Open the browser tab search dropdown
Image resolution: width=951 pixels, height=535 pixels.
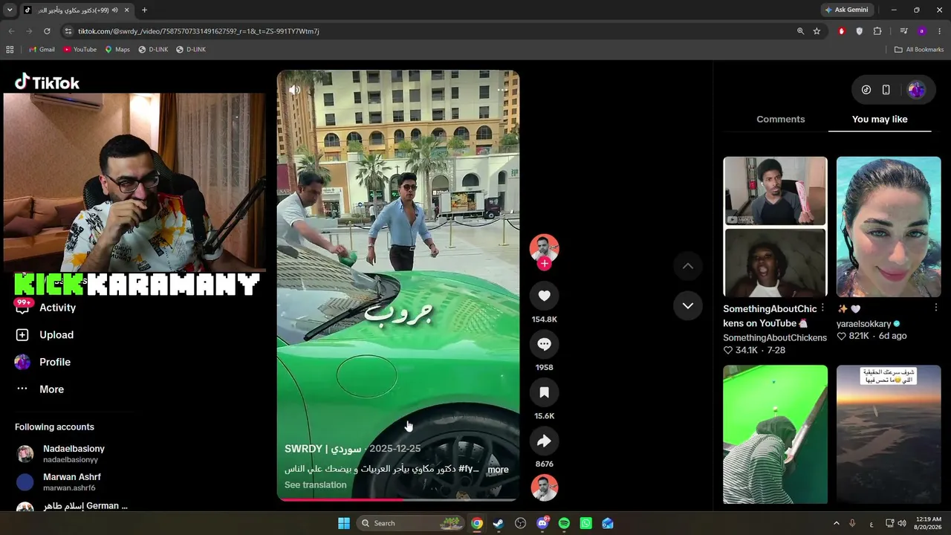pyautogui.click(x=10, y=10)
